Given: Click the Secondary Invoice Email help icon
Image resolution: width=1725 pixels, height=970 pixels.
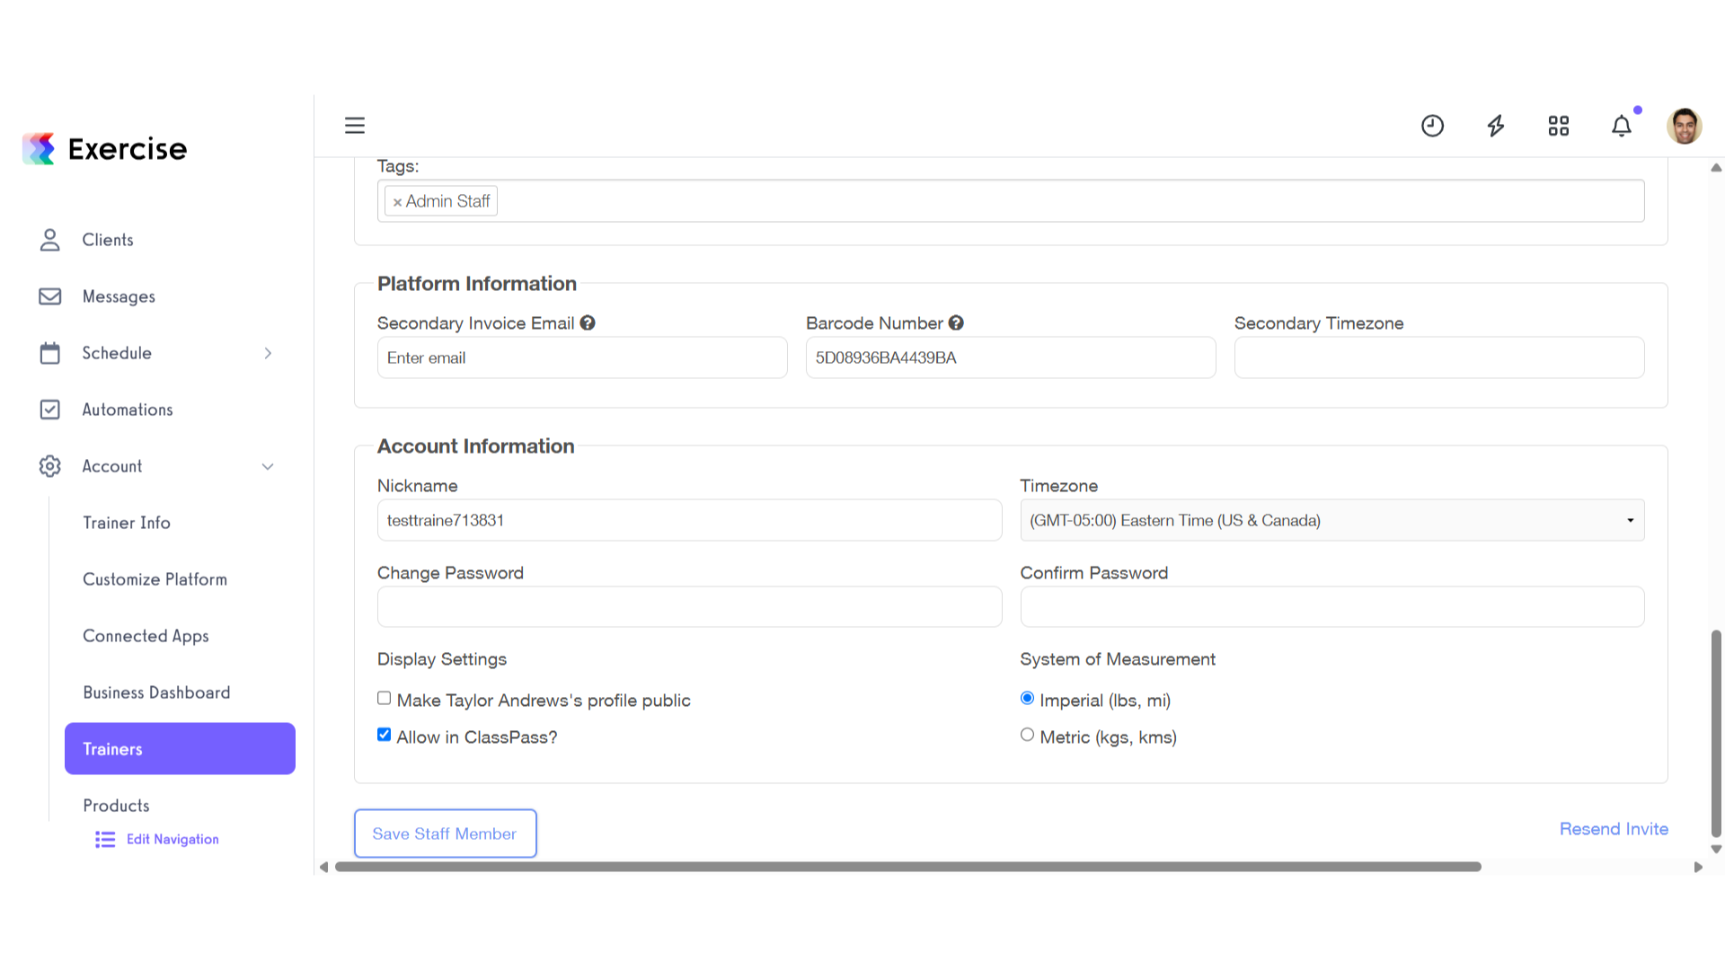Looking at the screenshot, I should (588, 322).
